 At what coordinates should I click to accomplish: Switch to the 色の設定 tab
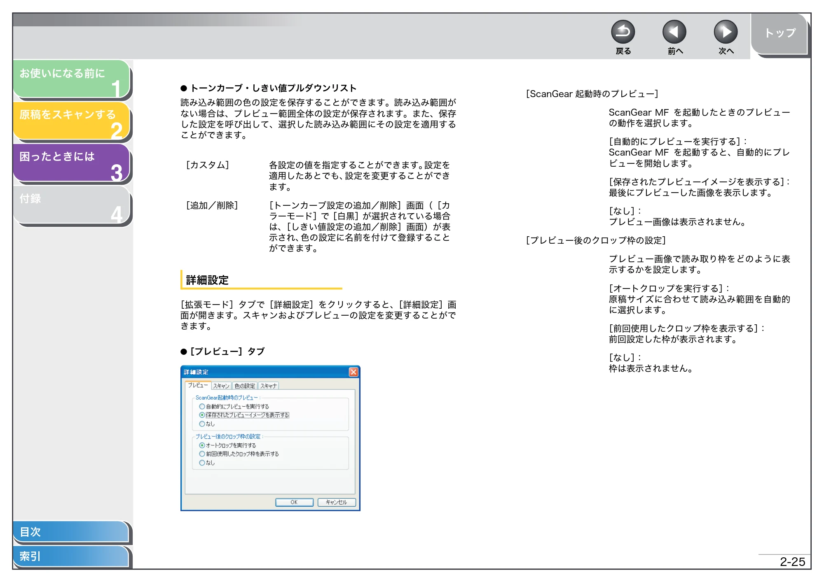245,386
